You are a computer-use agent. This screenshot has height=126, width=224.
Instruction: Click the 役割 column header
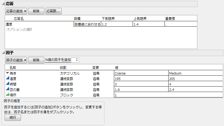click(x=63, y=68)
